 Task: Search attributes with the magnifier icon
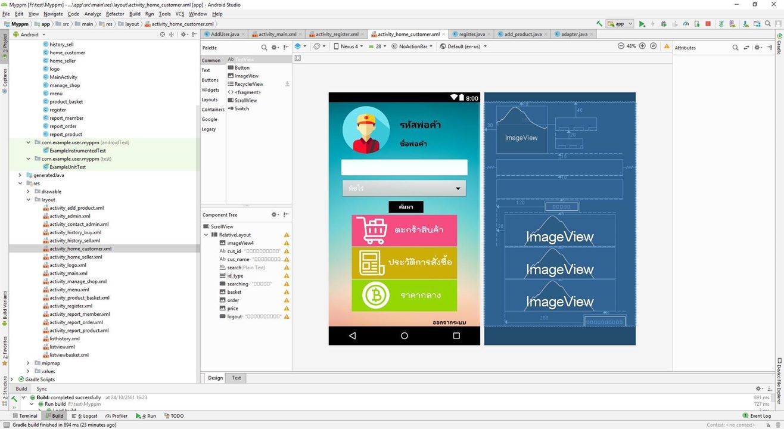735,48
